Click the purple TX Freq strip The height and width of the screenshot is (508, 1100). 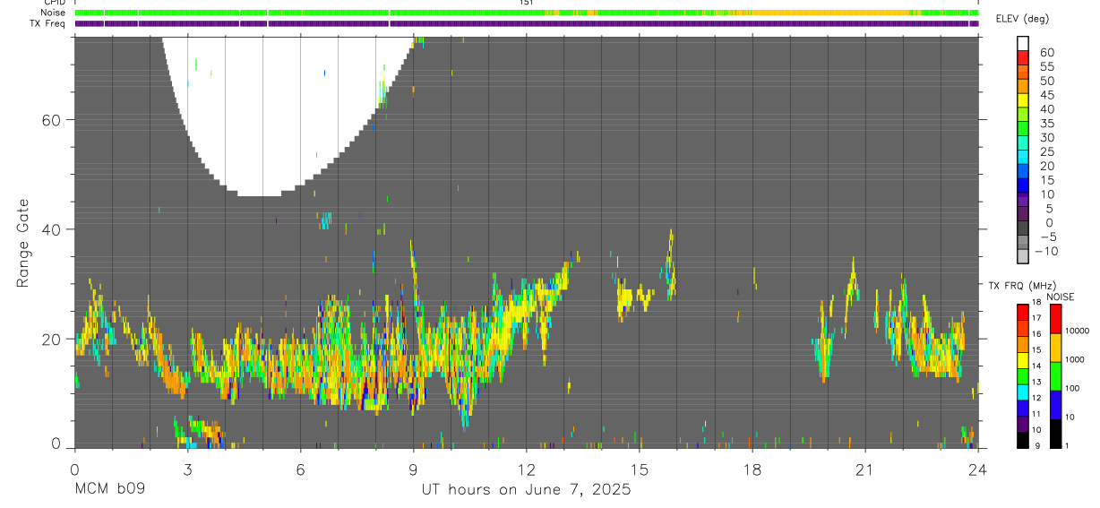coord(527,23)
